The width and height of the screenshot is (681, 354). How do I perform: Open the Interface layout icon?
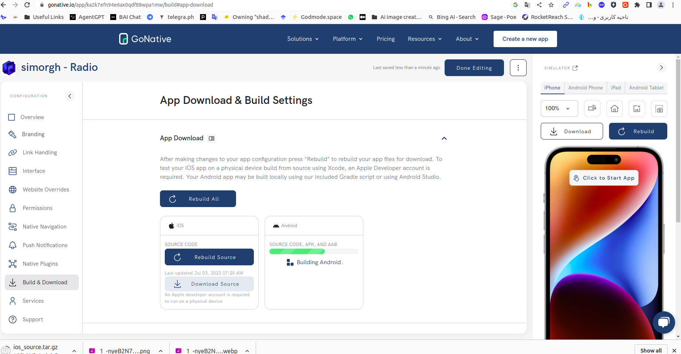tap(13, 171)
